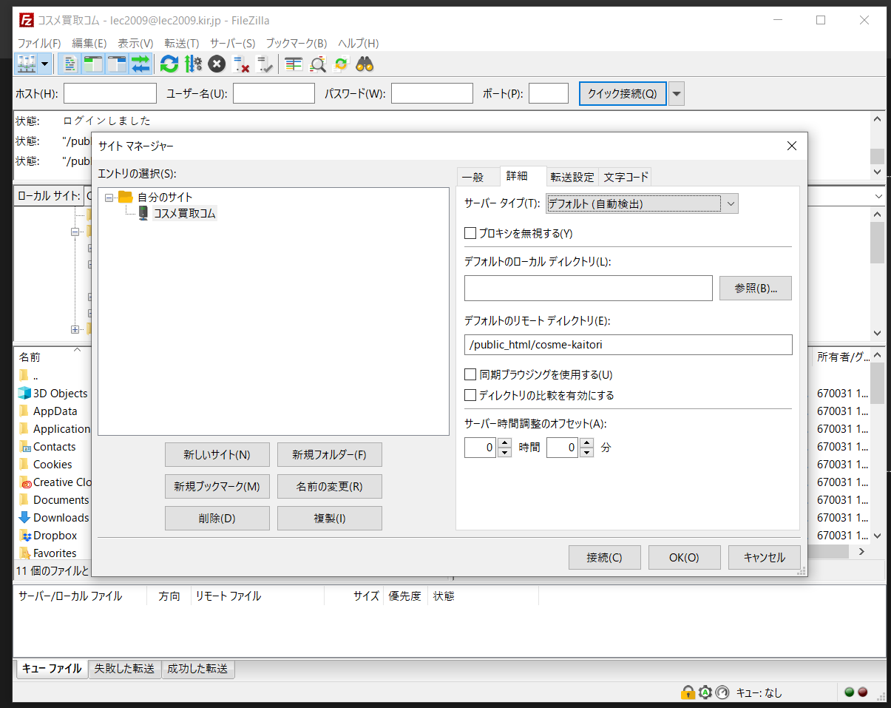Click the cancel current operation icon
Screen dimensions: 891x708
point(217,64)
